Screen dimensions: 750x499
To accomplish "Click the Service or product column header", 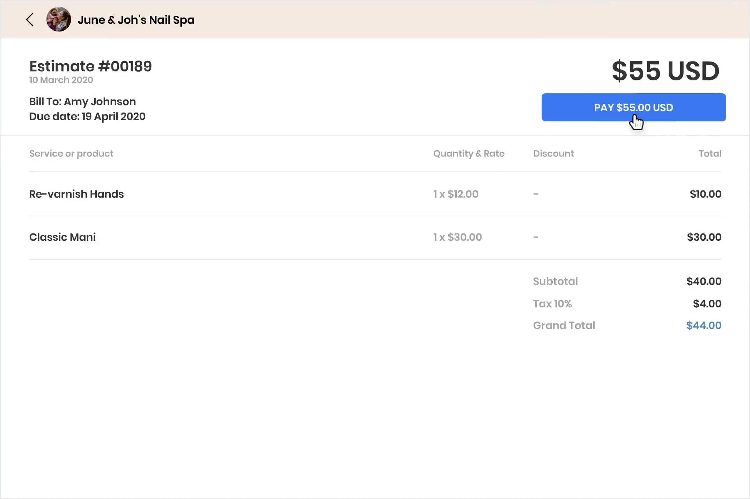I will click(x=71, y=153).
